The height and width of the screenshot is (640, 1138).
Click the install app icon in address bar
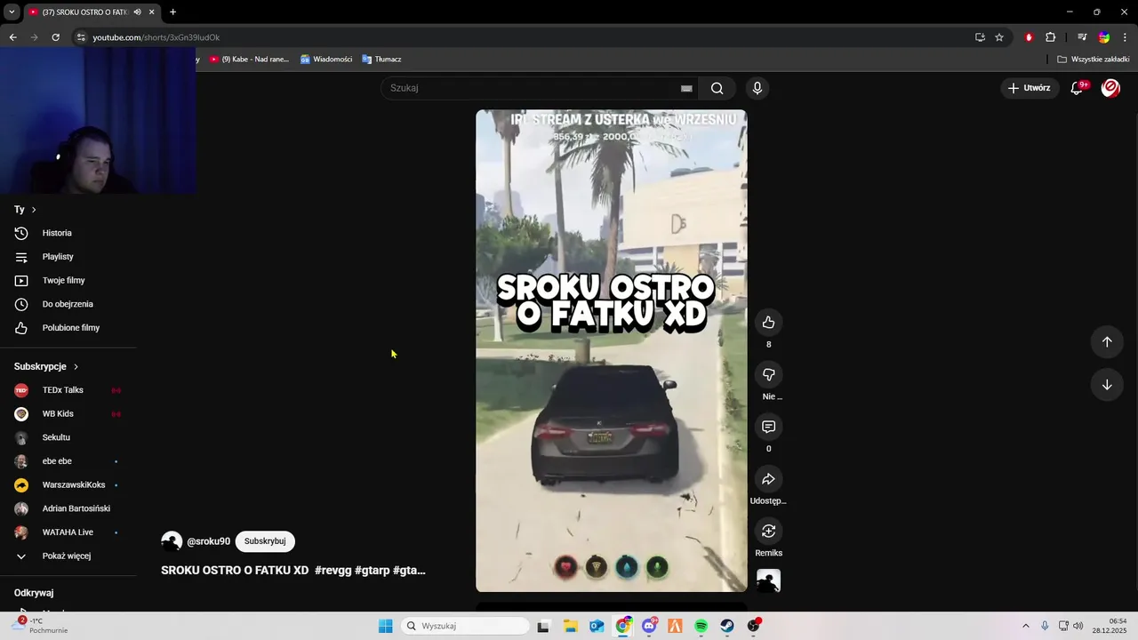tap(980, 37)
